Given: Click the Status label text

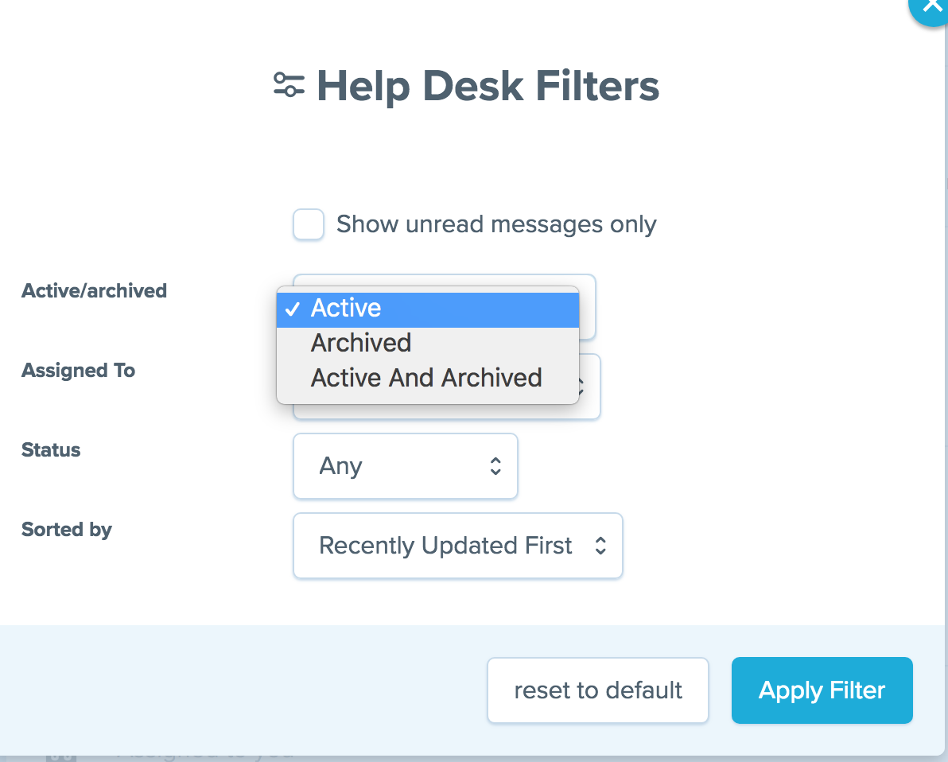Looking at the screenshot, I should (x=51, y=450).
